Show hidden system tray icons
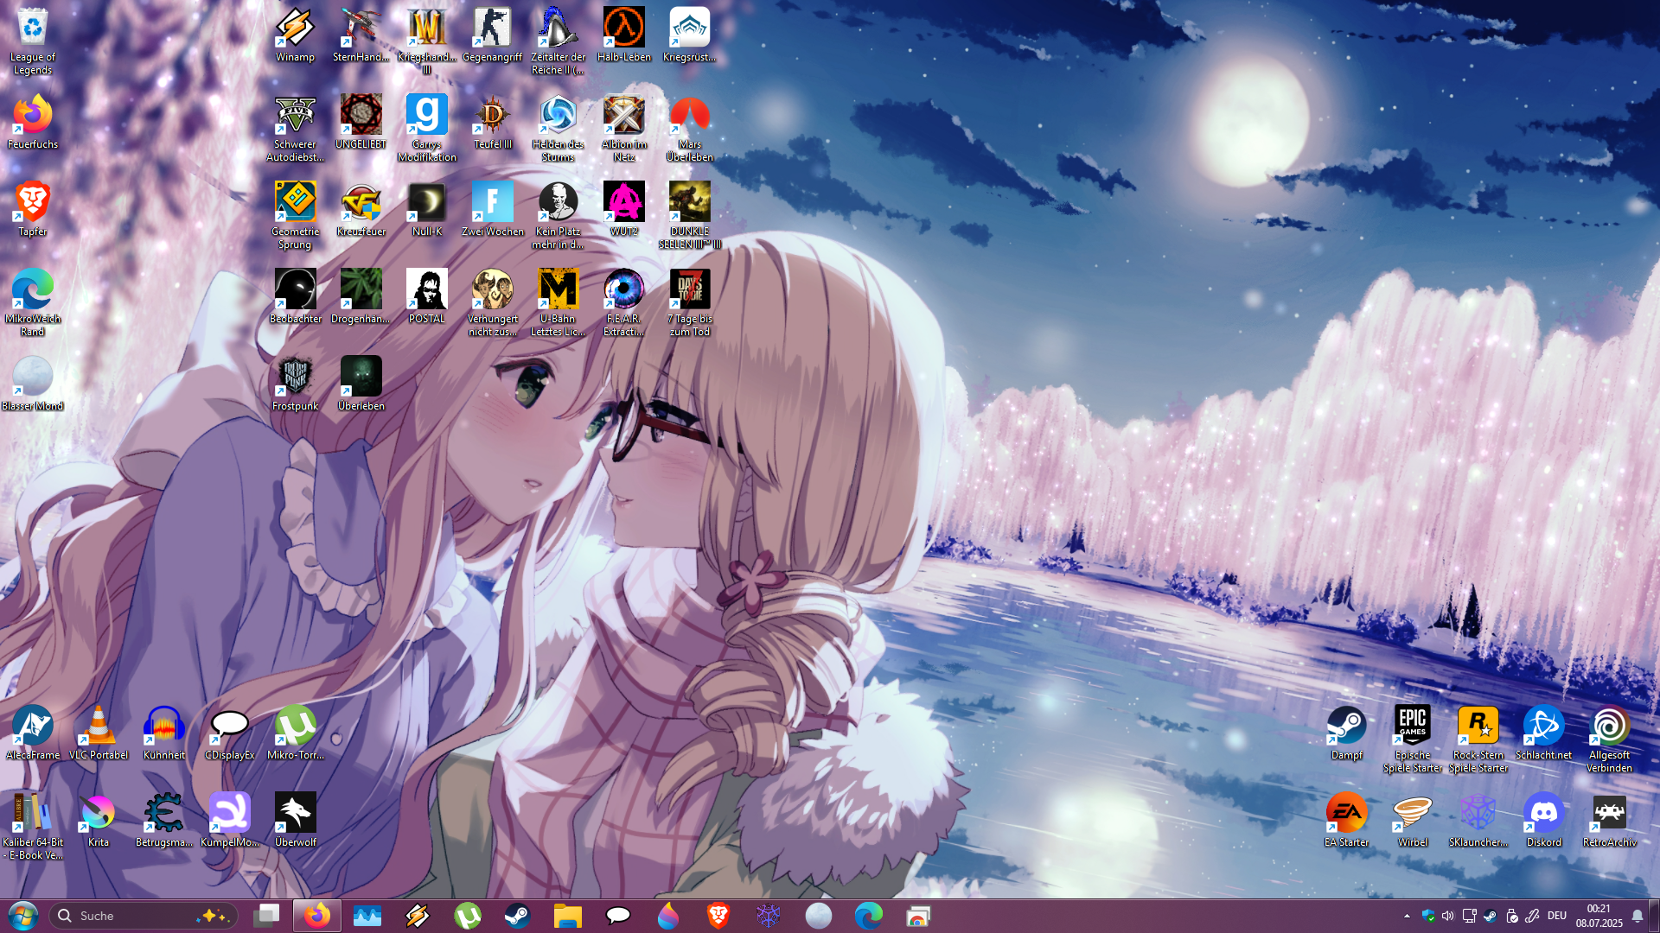This screenshot has width=1660, height=933. (1407, 916)
